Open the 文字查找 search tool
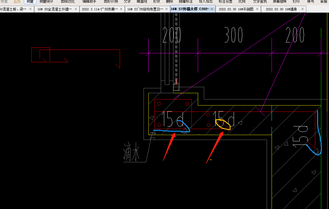This screenshot has width=329, height=209. click(260, 1)
